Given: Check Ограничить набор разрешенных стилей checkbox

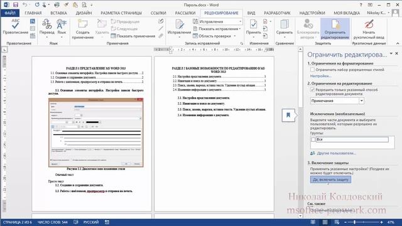Looking at the screenshot, I should 312,70.
